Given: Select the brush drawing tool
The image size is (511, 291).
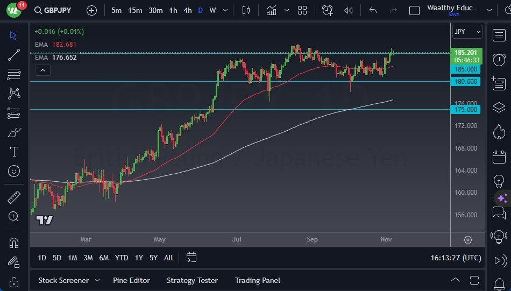Looking at the screenshot, I should pos(13,133).
